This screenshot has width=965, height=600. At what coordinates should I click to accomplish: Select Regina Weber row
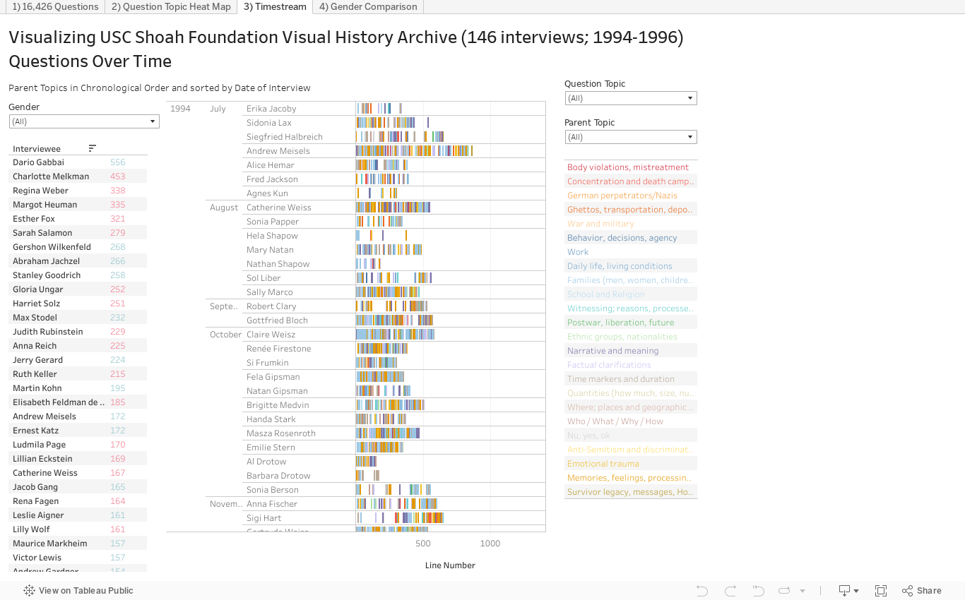78,191
